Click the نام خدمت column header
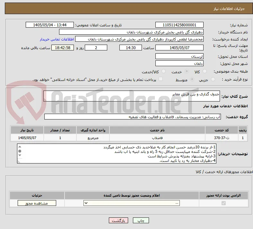The image size is (253, 229). 157,130
